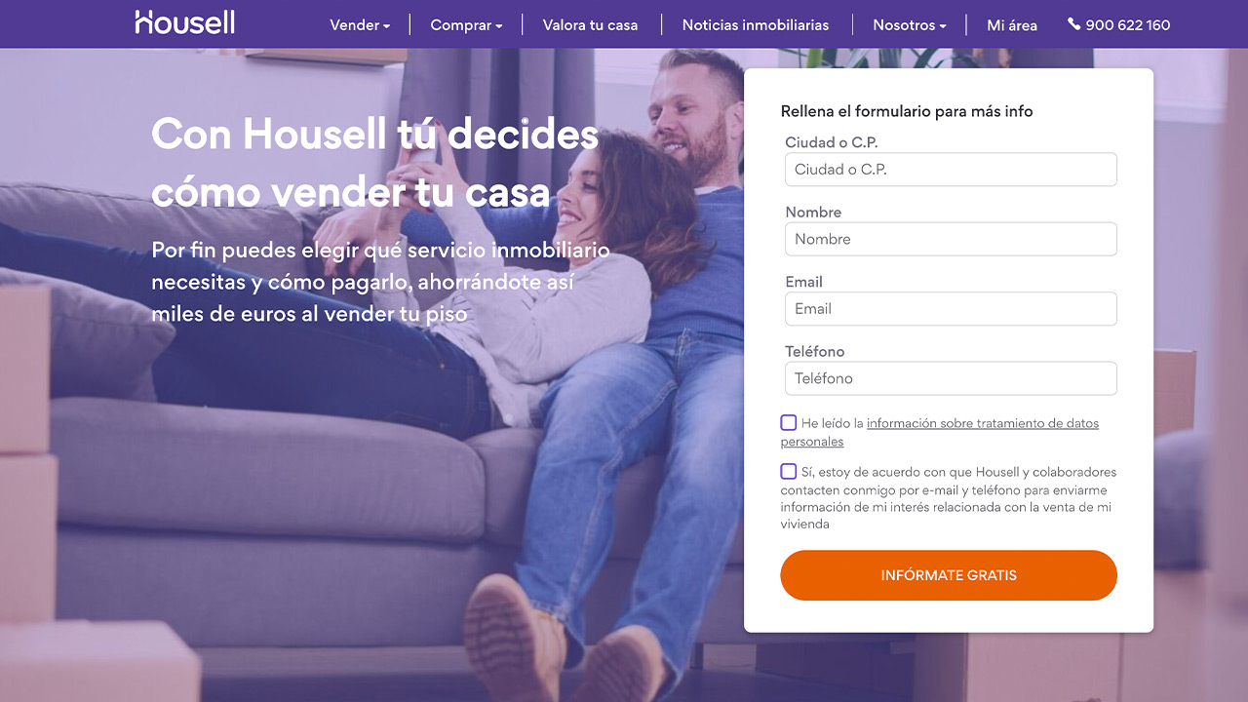This screenshot has width=1248, height=702.
Task: Select the Nombre input field
Action: coord(951,239)
